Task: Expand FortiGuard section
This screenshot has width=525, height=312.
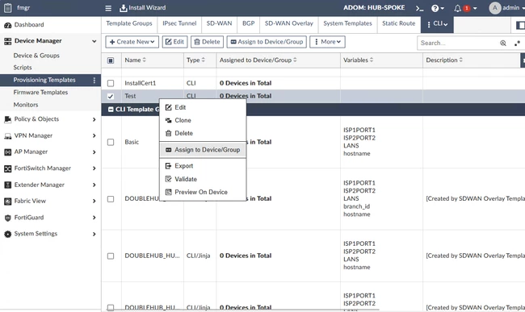Action: pos(94,218)
